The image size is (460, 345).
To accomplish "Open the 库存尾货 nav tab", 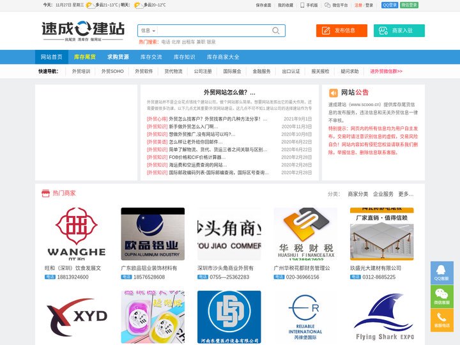I will coord(85,57).
